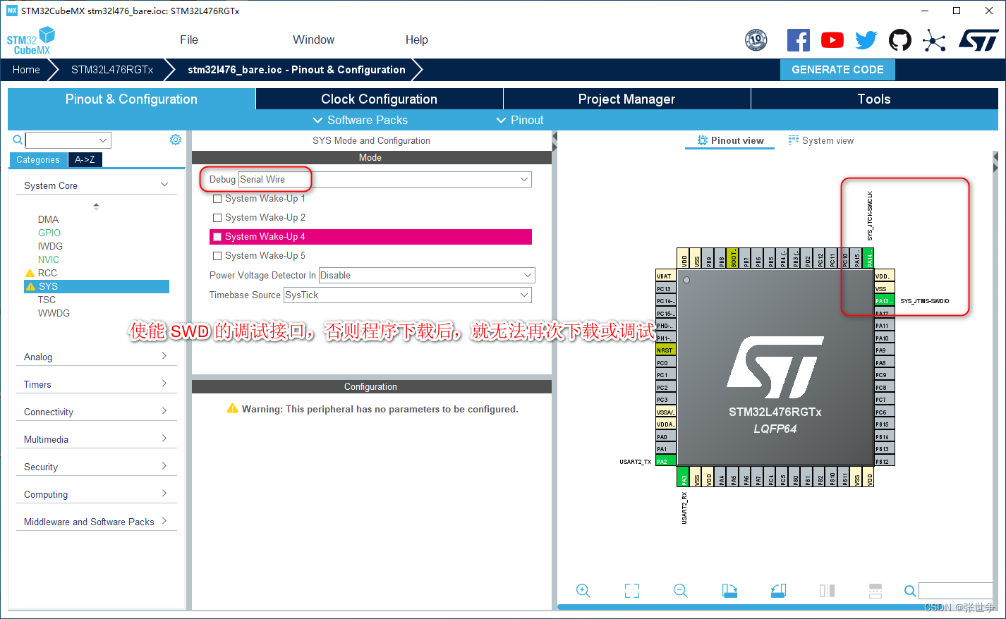1006x619 pixels.
Task: Click the peripheral search magnifier icon
Action: (18, 140)
